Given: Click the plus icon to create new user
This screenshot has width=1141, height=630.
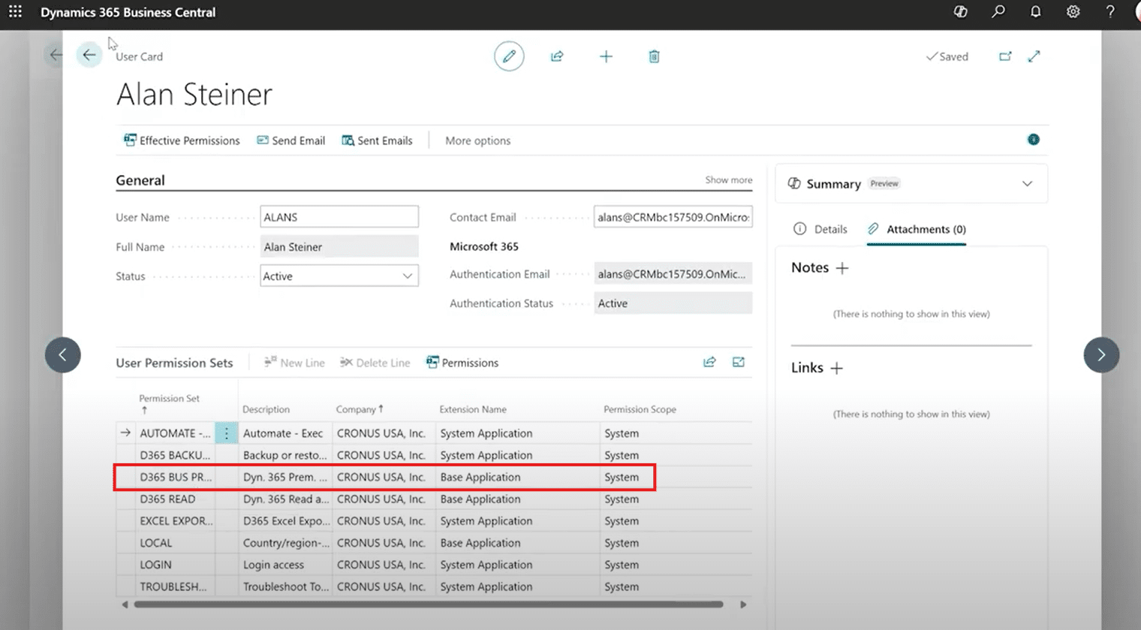Looking at the screenshot, I should tap(606, 56).
